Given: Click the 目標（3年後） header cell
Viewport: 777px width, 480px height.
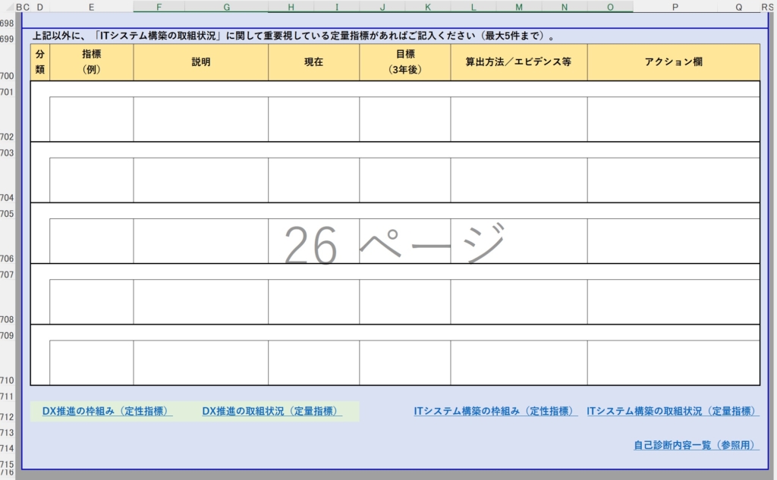Looking at the screenshot, I should click(405, 62).
